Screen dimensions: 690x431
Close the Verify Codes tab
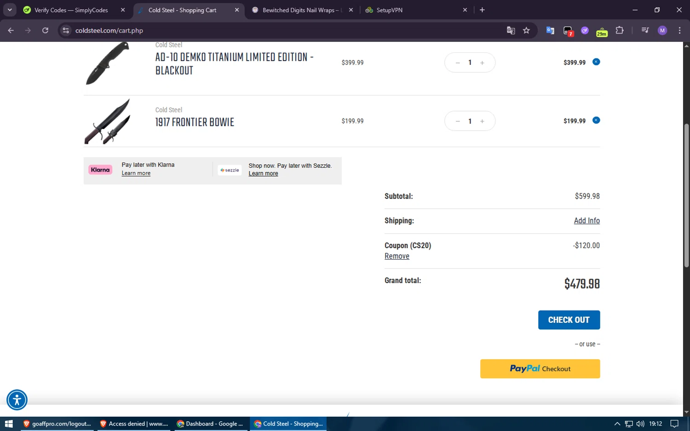[x=123, y=10]
